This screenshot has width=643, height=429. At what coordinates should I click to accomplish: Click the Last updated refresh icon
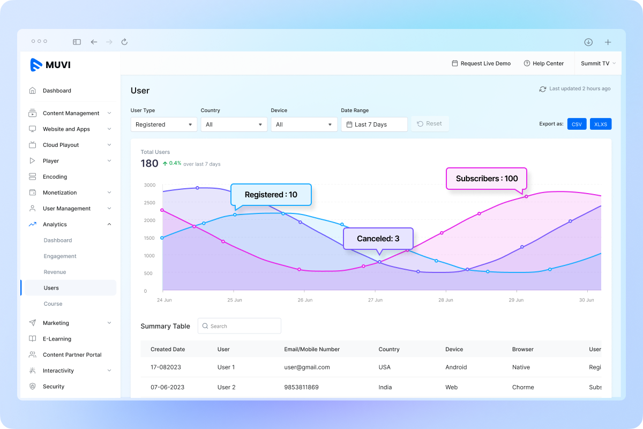click(542, 89)
